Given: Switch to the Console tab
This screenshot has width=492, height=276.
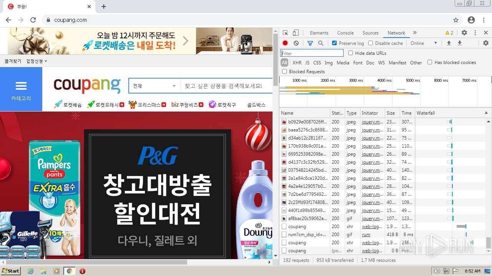Looking at the screenshot, I should pyautogui.click(x=345, y=33).
